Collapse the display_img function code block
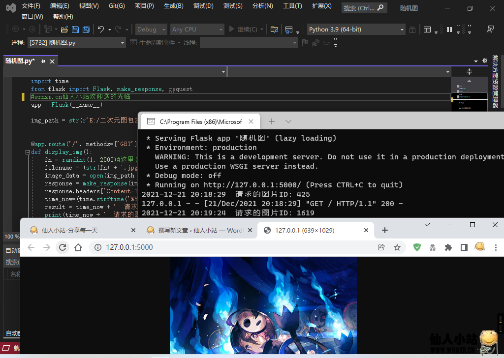This screenshot has width=504, height=358. point(28,152)
